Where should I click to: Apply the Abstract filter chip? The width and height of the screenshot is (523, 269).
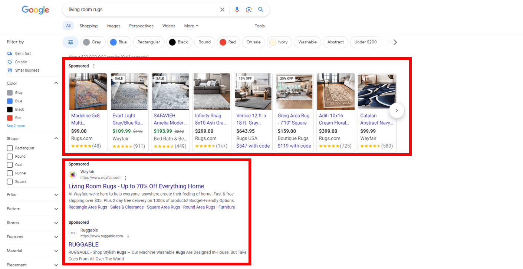coord(336,42)
